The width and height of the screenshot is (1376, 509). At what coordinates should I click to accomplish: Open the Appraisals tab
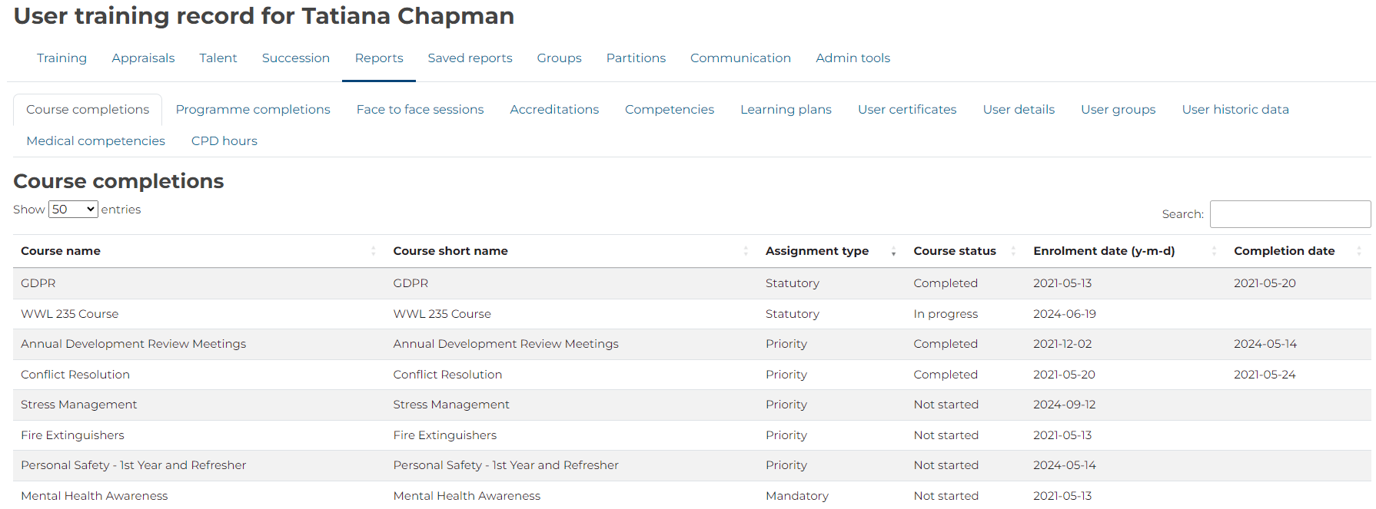coord(143,58)
